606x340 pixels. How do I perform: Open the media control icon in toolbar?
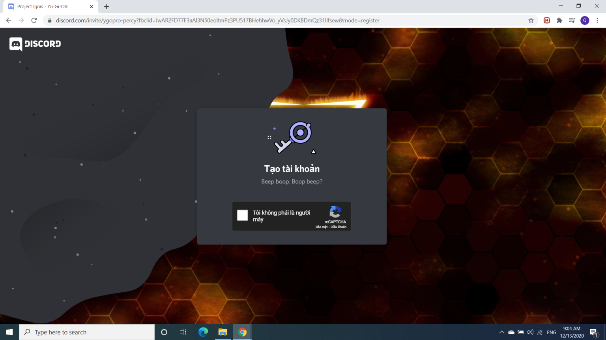click(572, 20)
